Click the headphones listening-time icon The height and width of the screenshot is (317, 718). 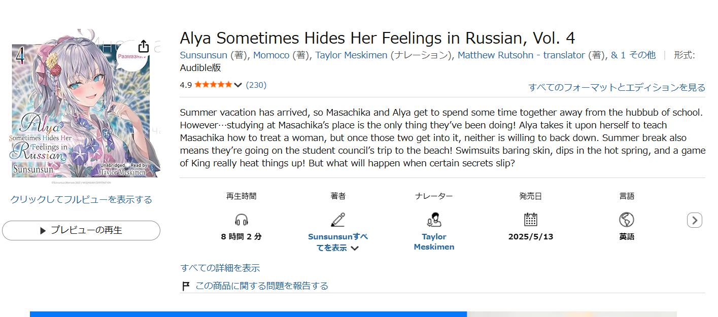pyautogui.click(x=242, y=220)
